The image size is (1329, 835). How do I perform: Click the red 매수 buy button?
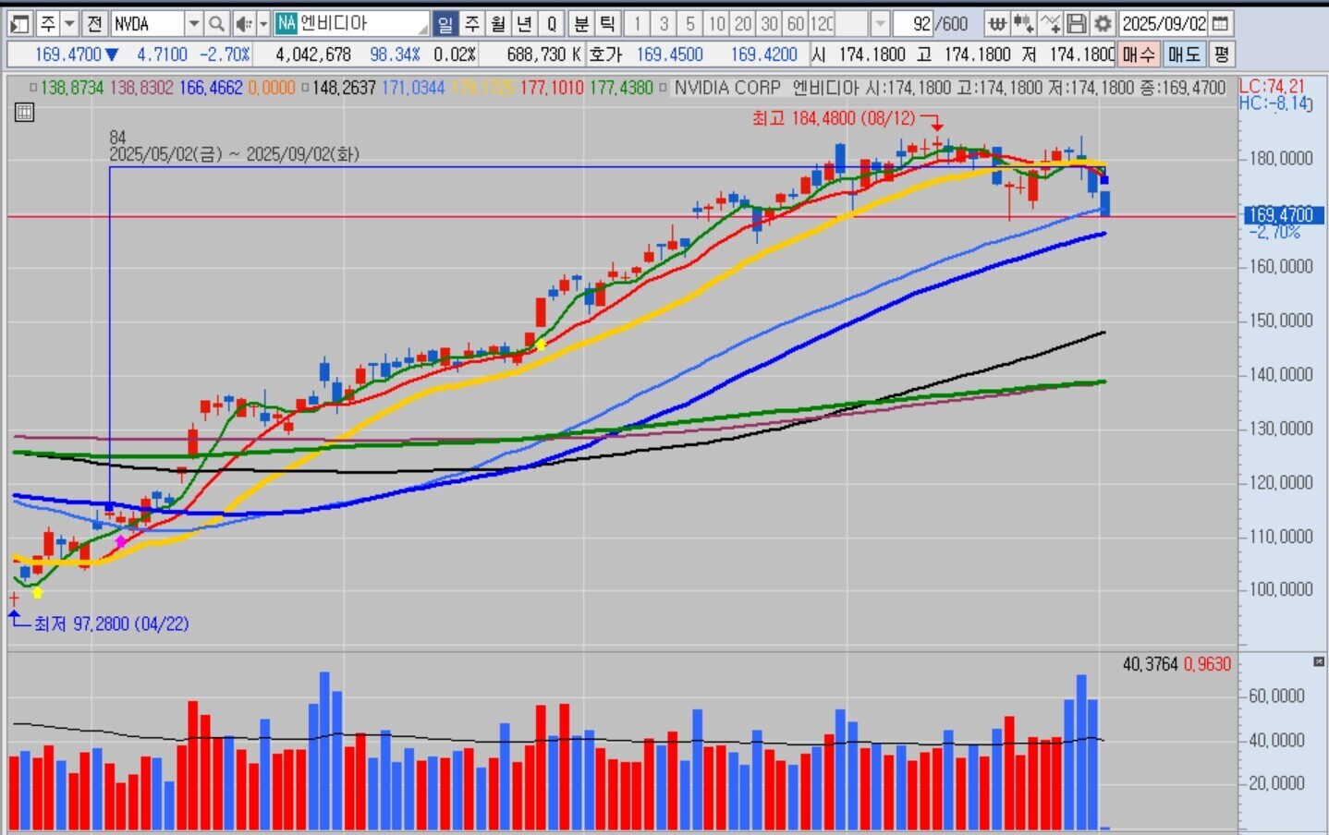[x=1139, y=54]
